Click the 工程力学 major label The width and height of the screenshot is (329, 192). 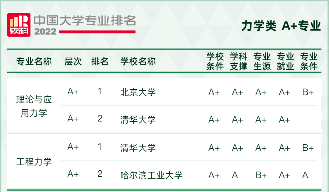(x=34, y=161)
